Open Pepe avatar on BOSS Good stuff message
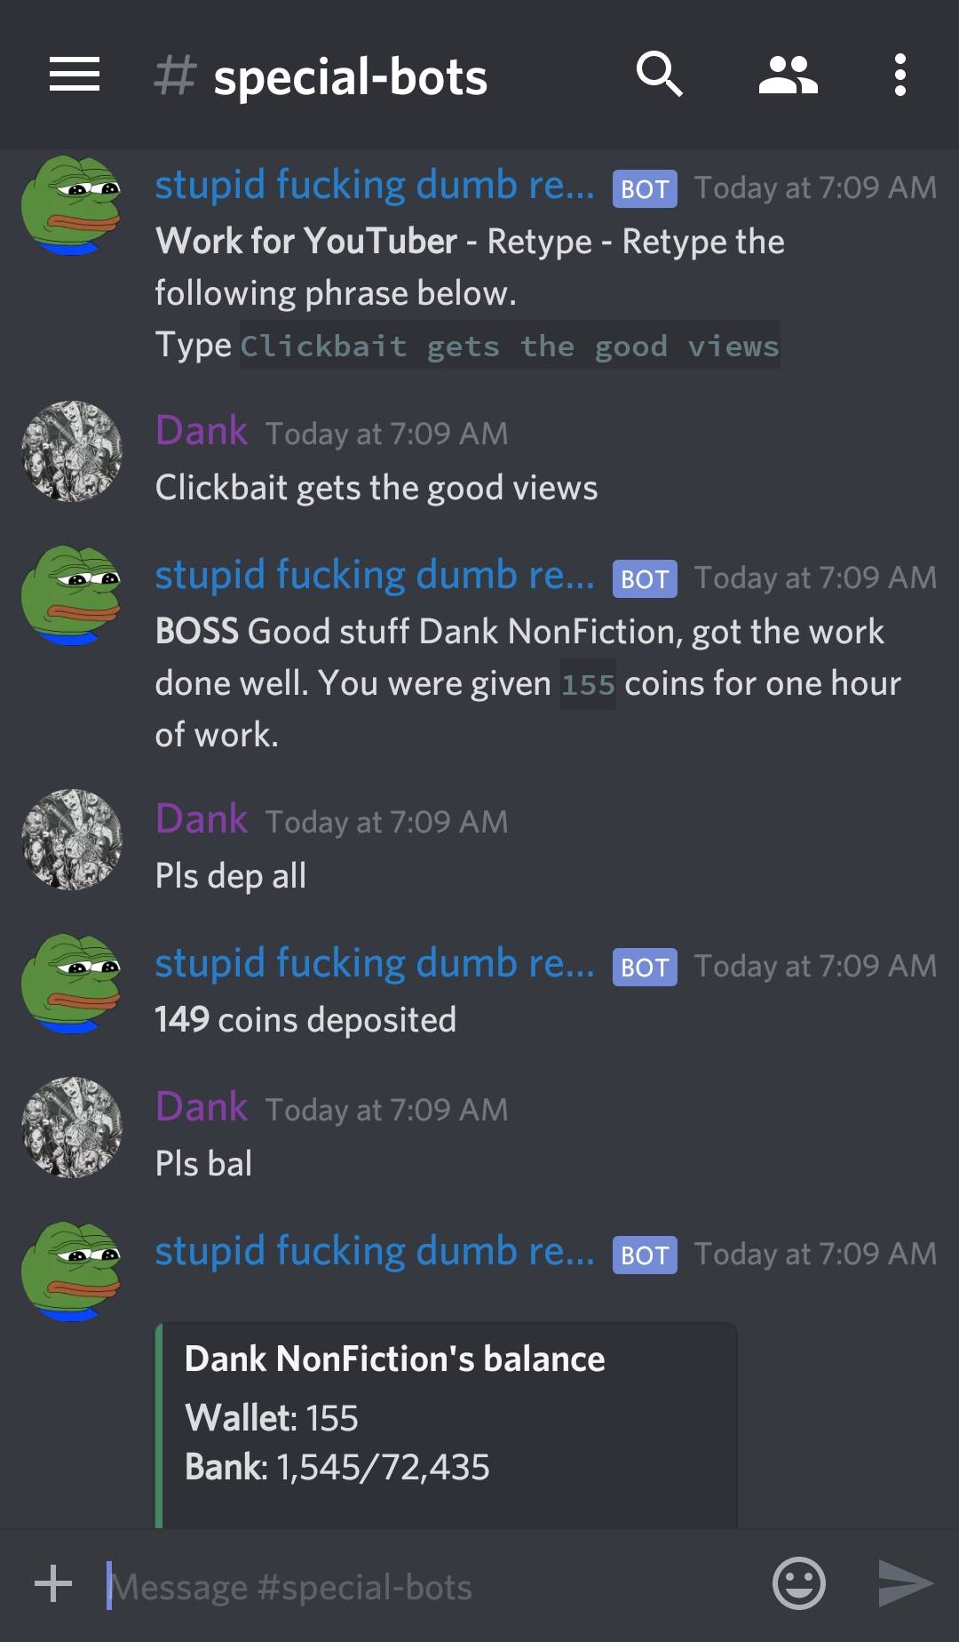Viewport: 959px width, 1642px height. (72, 595)
